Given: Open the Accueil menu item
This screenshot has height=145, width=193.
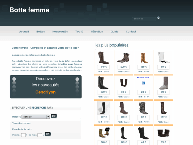Looking at the screenshot, I should tap(24, 32).
